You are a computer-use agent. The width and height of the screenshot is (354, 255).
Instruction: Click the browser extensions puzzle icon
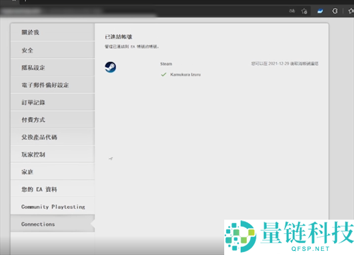(x=335, y=10)
